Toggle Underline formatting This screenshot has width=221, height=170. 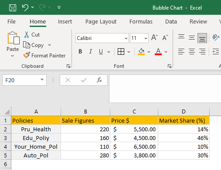point(101,52)
